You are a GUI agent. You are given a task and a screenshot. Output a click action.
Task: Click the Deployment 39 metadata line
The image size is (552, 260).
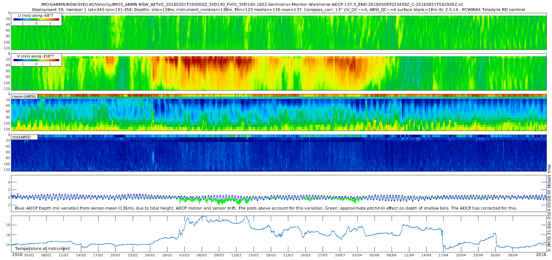click(278, 9)
